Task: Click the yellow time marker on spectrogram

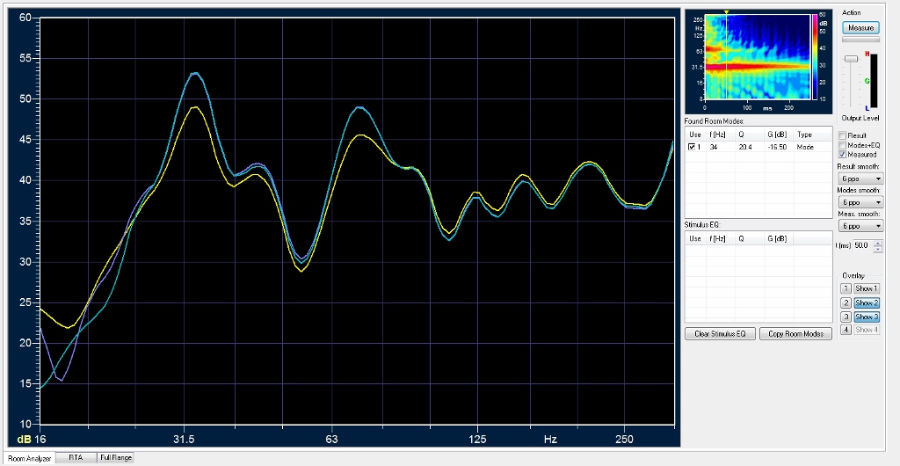Action: coord(726,12)
